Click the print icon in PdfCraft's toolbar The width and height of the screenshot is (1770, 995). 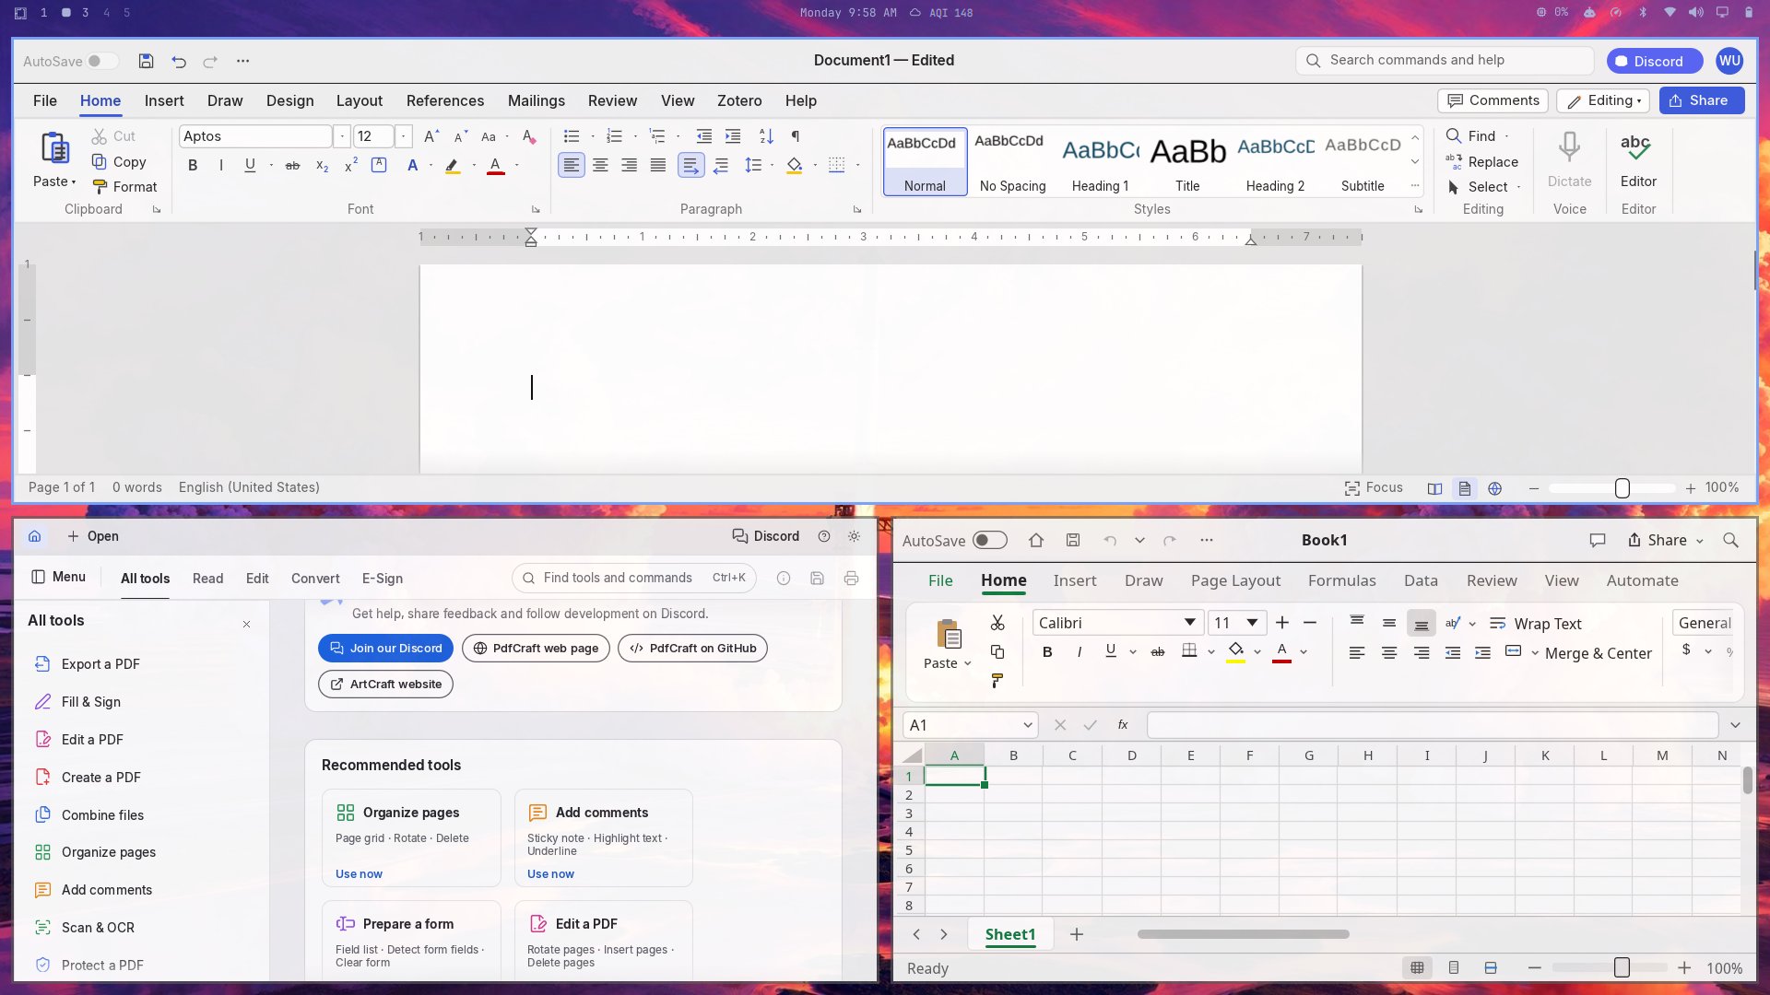point(851,579)
